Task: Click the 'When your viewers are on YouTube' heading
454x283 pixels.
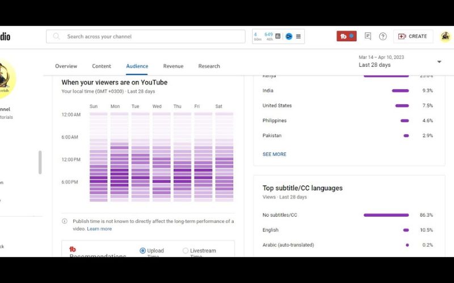Action: (115, 83)
